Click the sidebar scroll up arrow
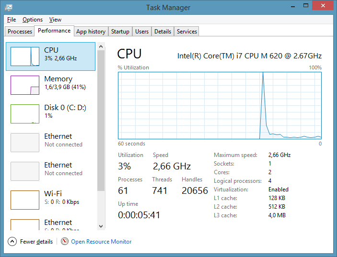This screenshot has width=337, height=257. click(x=101, y=46)
